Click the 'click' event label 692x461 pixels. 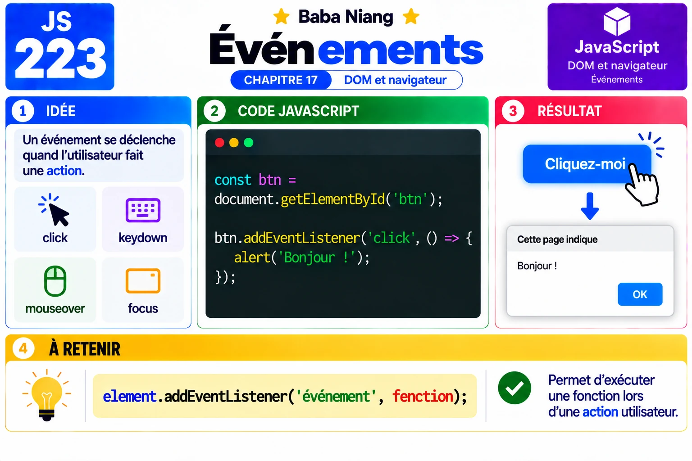[x=55, y=238]
